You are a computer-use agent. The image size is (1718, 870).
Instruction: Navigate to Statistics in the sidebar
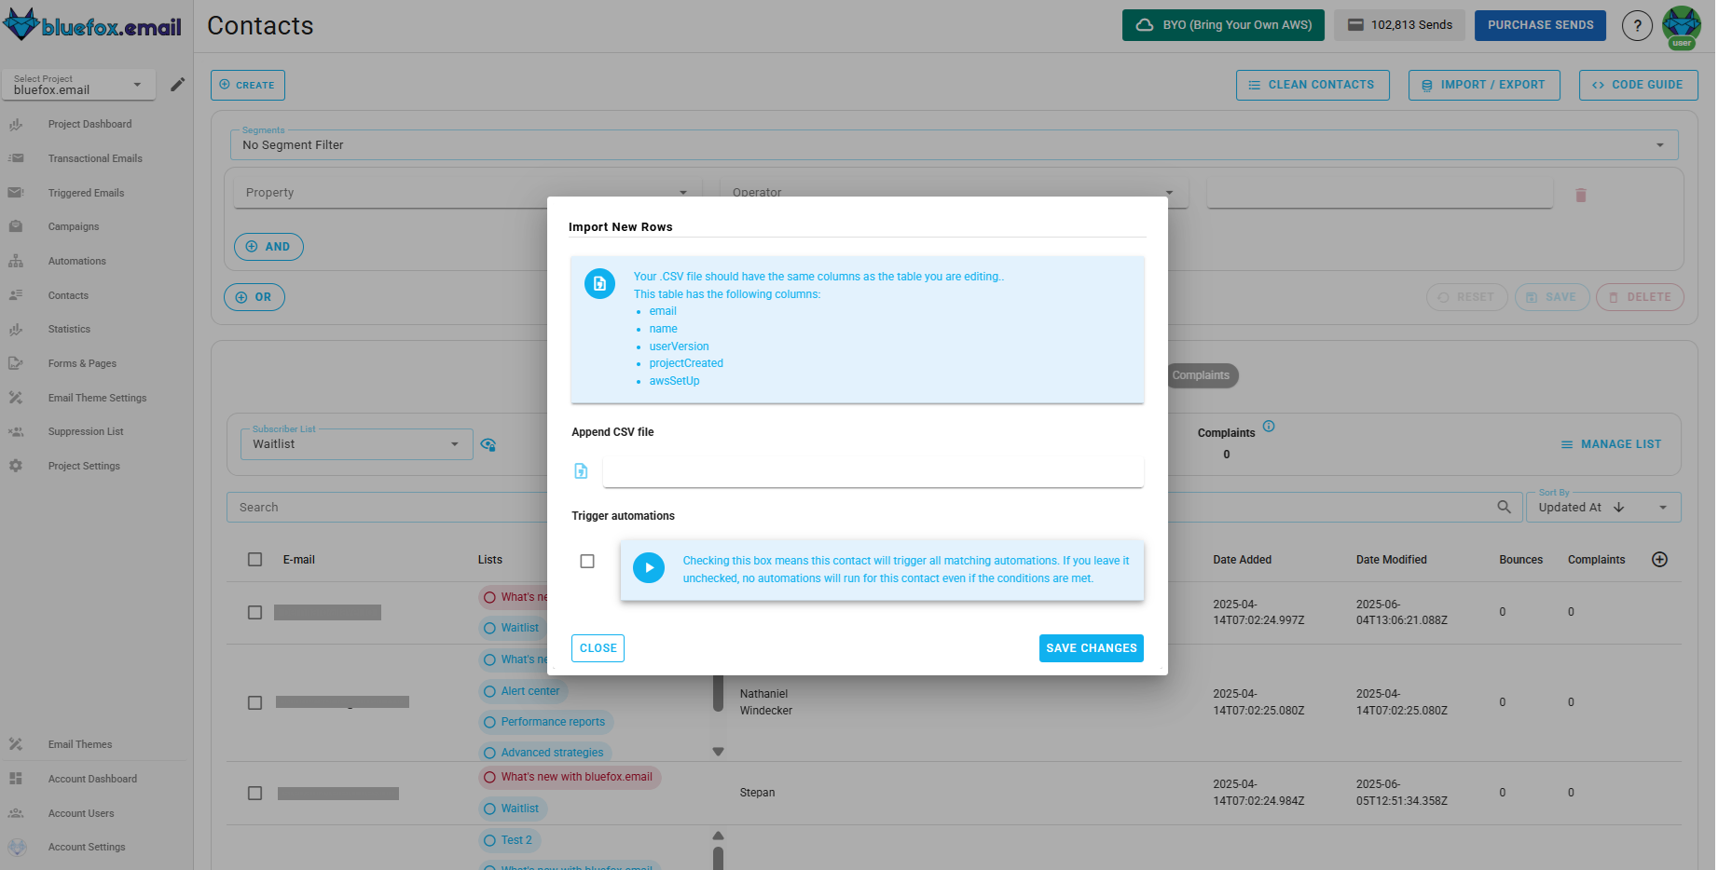(x=68, y=329)
